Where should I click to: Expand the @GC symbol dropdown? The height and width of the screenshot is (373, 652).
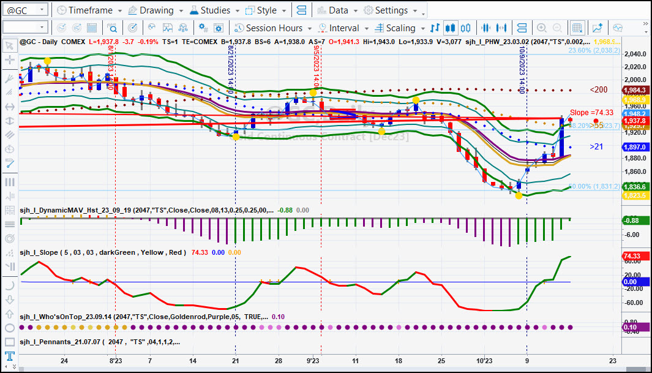(x=42, y=10)
